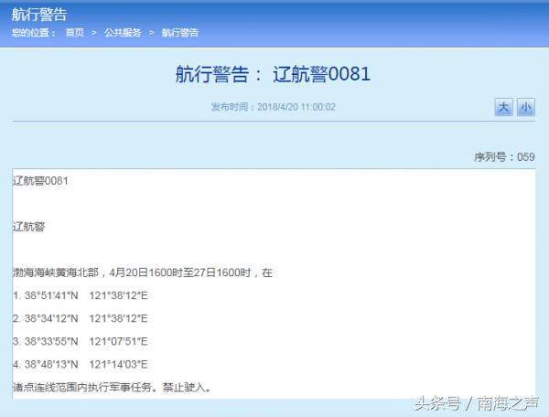Click the 辽航警0081 line in content box
Screen dimensions: 549x417
[x=40, y=181]
